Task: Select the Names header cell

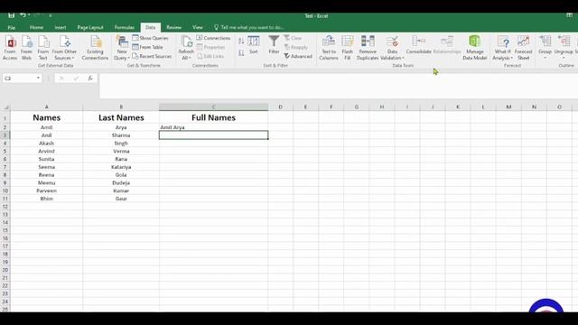Action: (x=46, y=117)
